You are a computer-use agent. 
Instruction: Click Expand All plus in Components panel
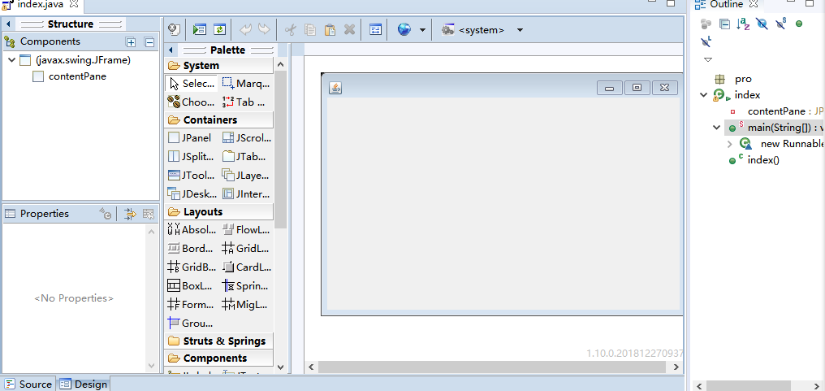131,42
